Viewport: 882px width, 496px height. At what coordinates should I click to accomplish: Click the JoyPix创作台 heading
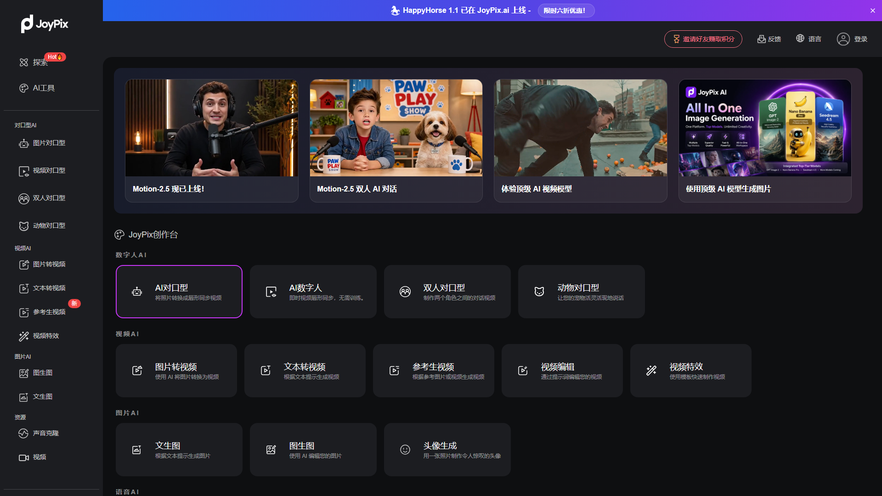click(x=153, y=235)
